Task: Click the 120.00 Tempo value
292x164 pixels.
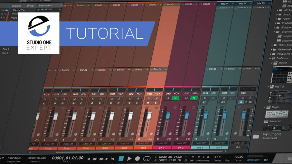Action: [239, 157]
